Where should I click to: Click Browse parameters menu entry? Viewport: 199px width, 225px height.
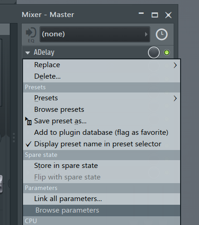[101, 210]
